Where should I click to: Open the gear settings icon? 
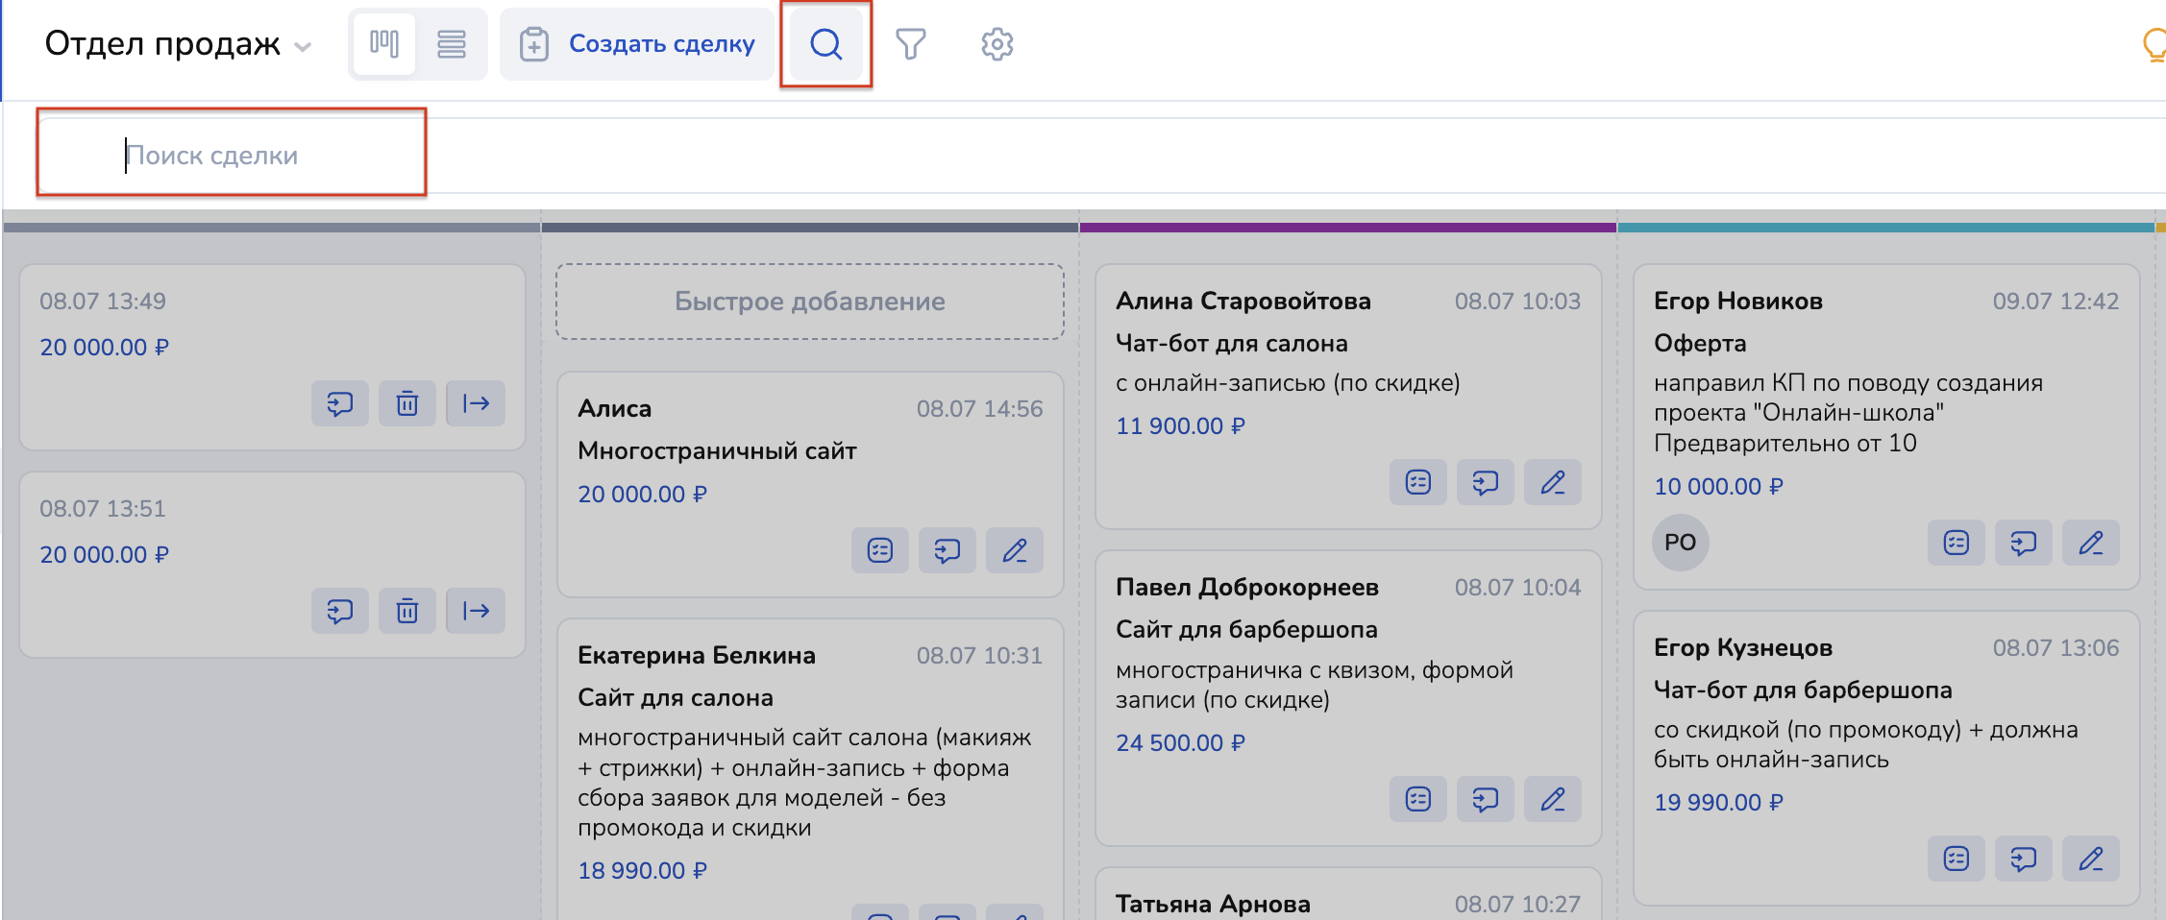pos(997,44)
